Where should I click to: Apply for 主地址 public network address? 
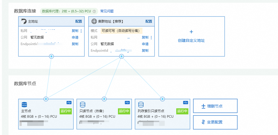pyautogui.click(x=75, y=37)
